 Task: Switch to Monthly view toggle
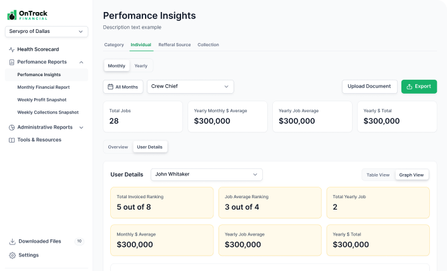click(116, 66)
